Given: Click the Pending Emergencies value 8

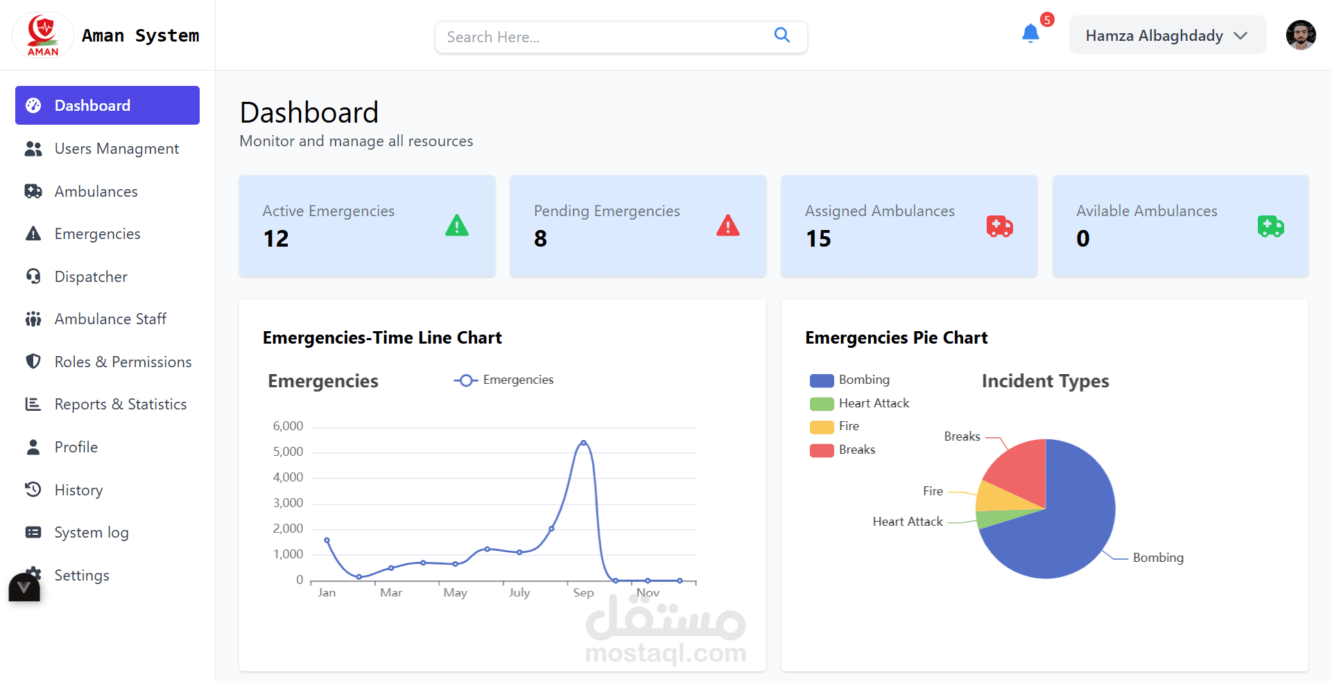Looking at the screenshot, I should [x=540, y=238].
